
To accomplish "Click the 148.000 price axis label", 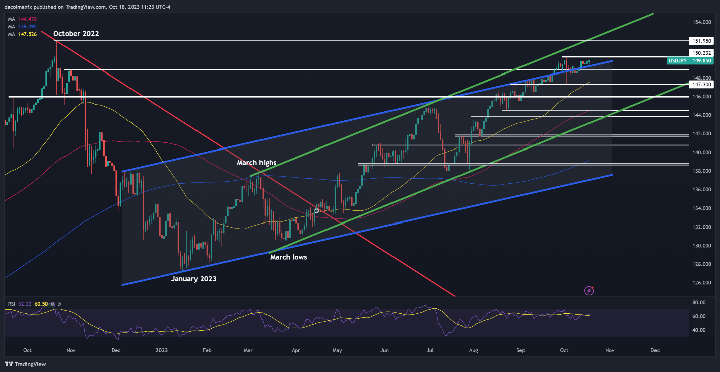I will pyautogui.click(x=702, y=78).
